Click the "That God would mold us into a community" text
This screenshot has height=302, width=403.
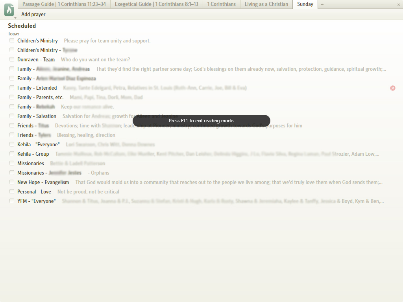tap(229, 182)
